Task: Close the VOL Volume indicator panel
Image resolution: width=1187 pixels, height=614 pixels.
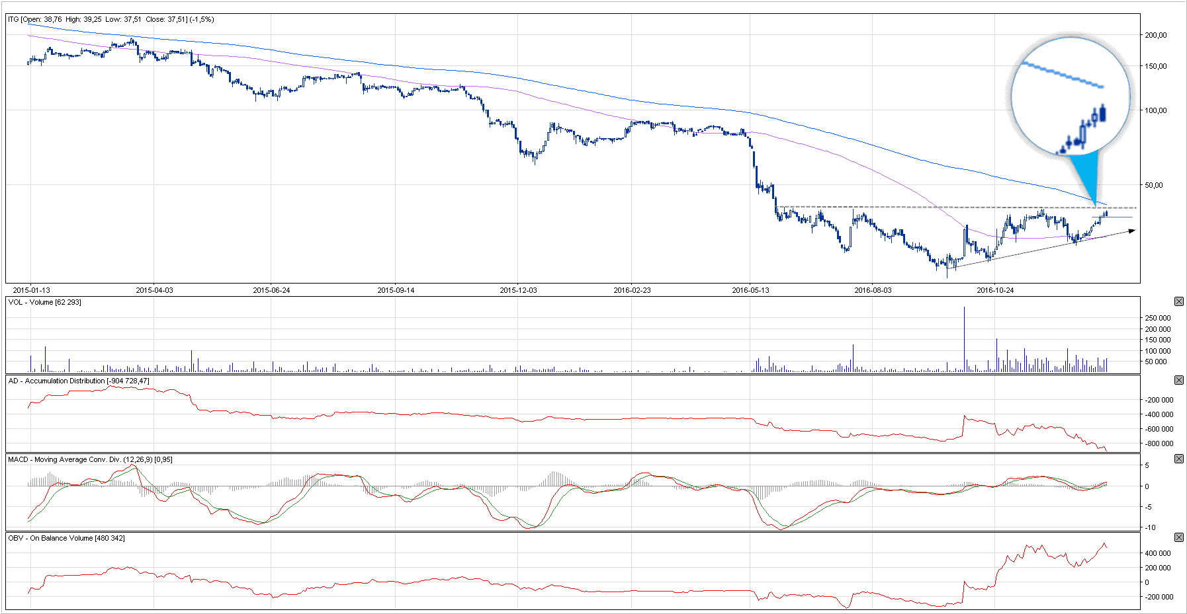Action: 1178,301
